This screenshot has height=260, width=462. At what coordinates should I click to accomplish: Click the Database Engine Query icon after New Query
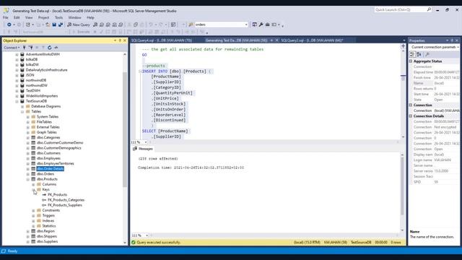click(95, 25)
